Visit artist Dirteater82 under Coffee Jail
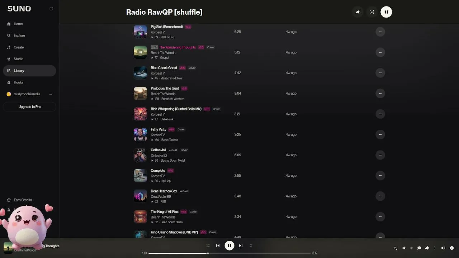Screen dimensions: 459x258 (159, 156)
